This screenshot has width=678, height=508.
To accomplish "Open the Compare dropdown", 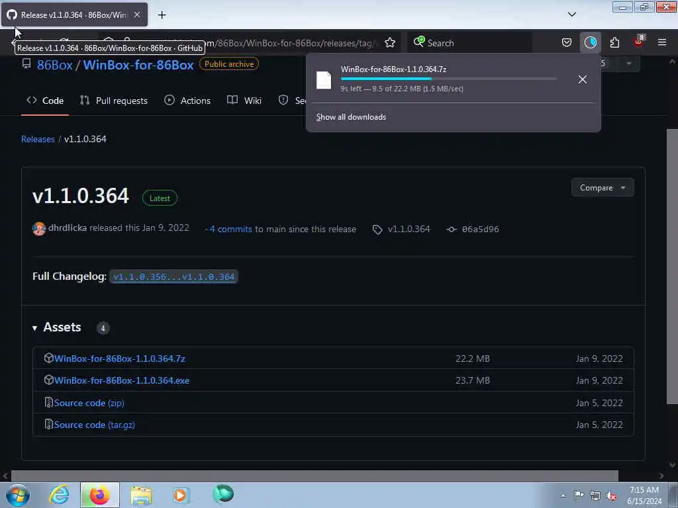I will pos(603,188).
